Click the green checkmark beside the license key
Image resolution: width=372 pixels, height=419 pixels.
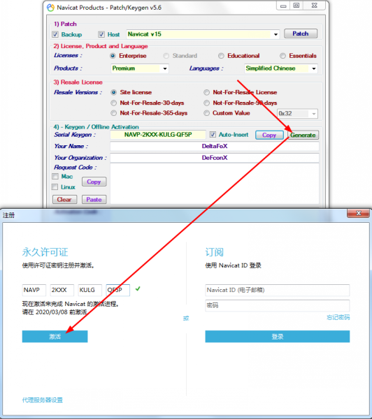(138, 288)
